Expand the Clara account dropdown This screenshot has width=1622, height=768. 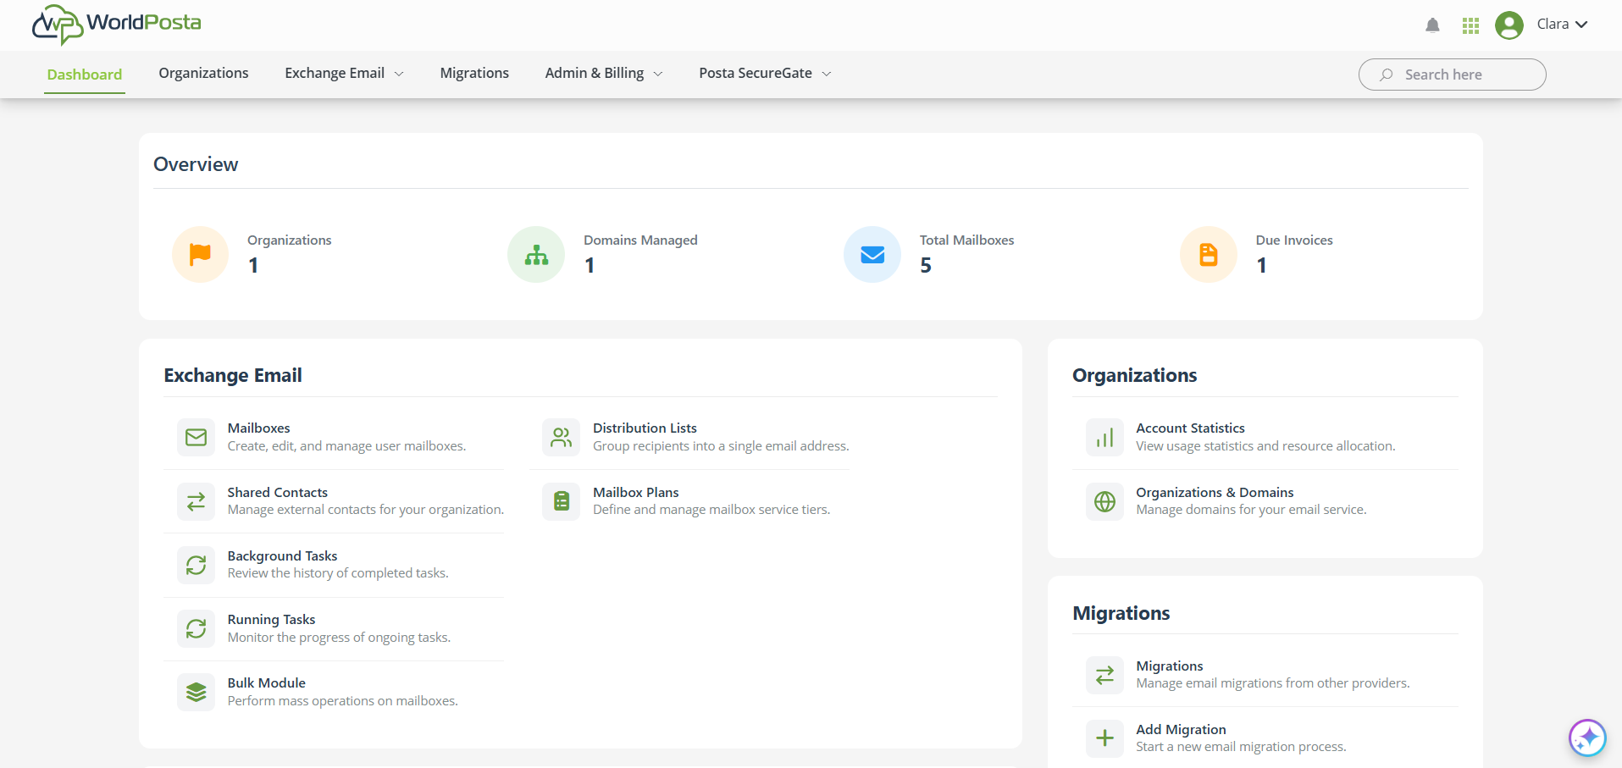[1563, 25]
